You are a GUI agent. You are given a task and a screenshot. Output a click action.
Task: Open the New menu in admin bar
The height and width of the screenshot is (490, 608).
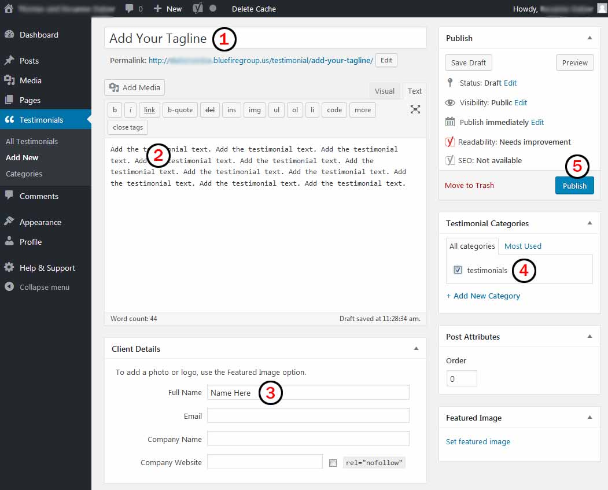coord(168,9)
